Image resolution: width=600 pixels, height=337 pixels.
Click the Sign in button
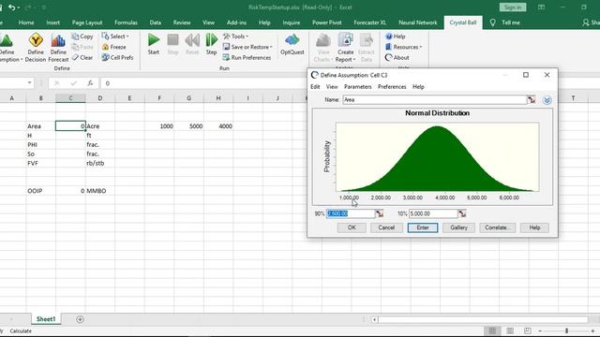pyautogui.click(x=513, y=7)
